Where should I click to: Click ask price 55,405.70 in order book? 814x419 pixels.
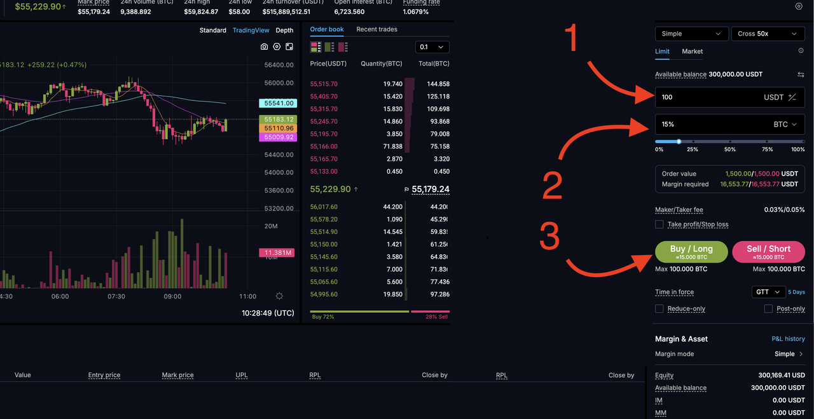click(324, 97)
